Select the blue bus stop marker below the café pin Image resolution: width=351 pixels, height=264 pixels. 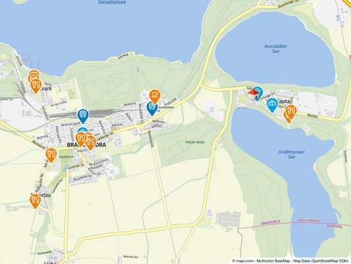click(x=152, y=108)
